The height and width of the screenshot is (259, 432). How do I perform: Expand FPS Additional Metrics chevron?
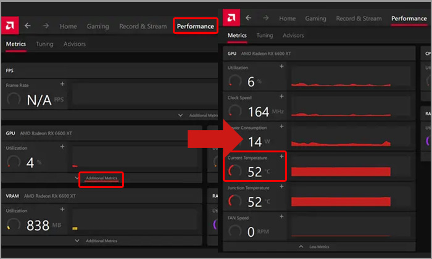tap(180, 115)
